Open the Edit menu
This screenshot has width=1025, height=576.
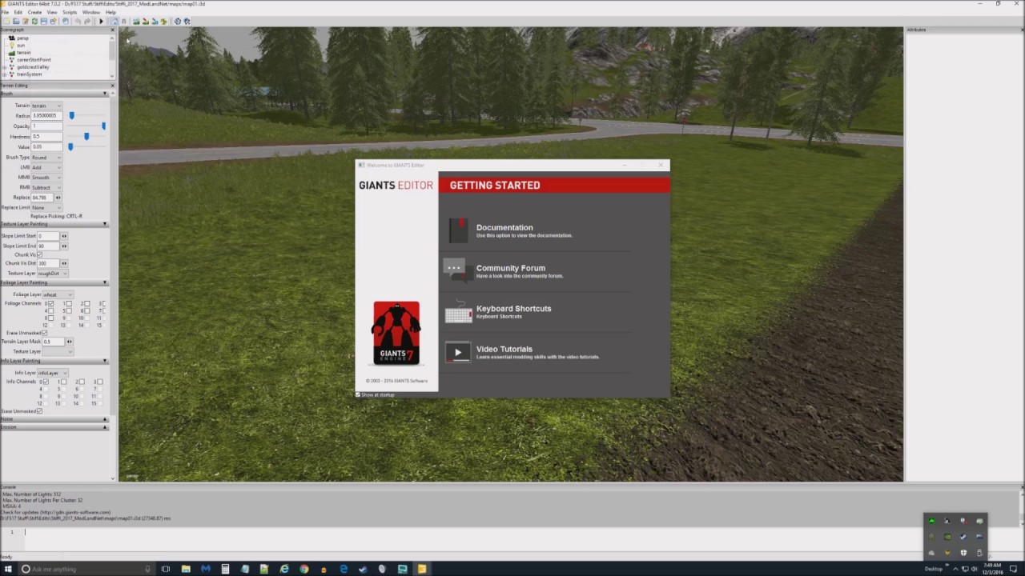(18, 12)
